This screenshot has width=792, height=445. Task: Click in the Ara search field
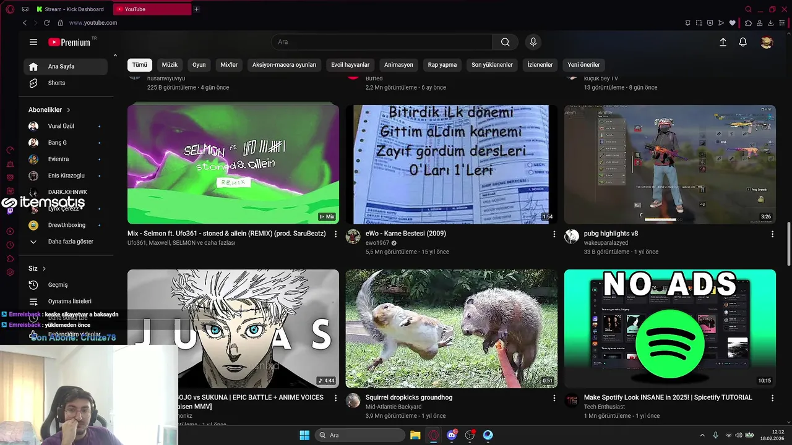click(382, 42)
